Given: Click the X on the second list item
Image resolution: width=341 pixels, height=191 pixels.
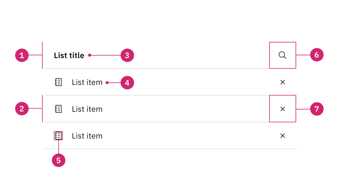Looking at the screenshot, I should 282,109.
